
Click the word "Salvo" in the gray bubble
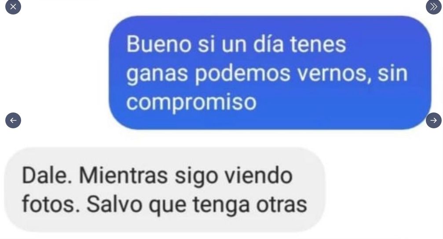(x=114, y=205)
